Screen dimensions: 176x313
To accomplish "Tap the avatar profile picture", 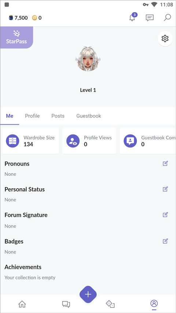I will (88, 59).
